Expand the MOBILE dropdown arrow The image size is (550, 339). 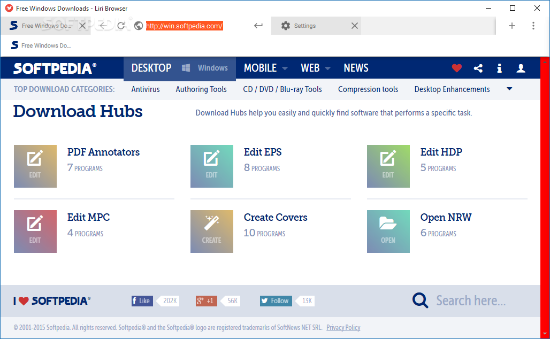[x=285, y=68]
